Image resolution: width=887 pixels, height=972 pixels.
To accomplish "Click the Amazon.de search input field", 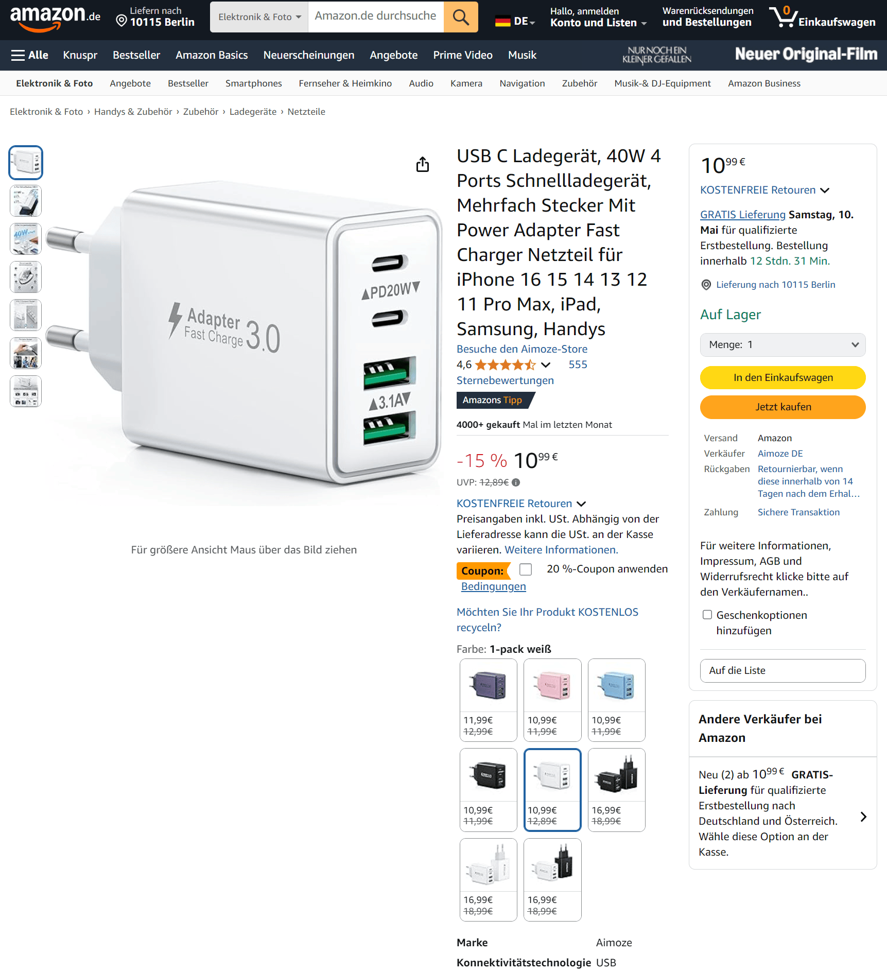I will pos(376,17).
